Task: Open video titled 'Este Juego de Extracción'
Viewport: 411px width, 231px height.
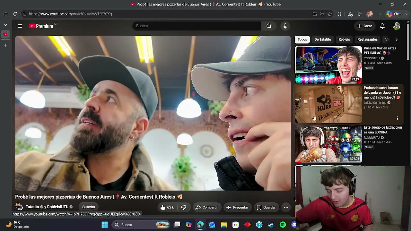Action: 383,130
